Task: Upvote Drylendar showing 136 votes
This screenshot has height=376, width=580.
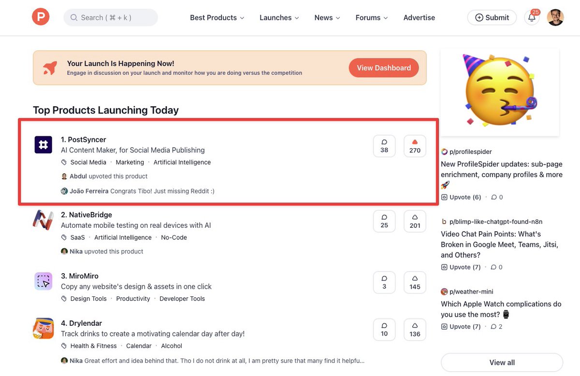Action: (415, 330)
